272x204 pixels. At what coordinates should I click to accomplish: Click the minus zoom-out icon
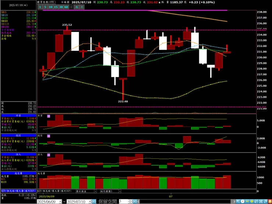[247, 201]
